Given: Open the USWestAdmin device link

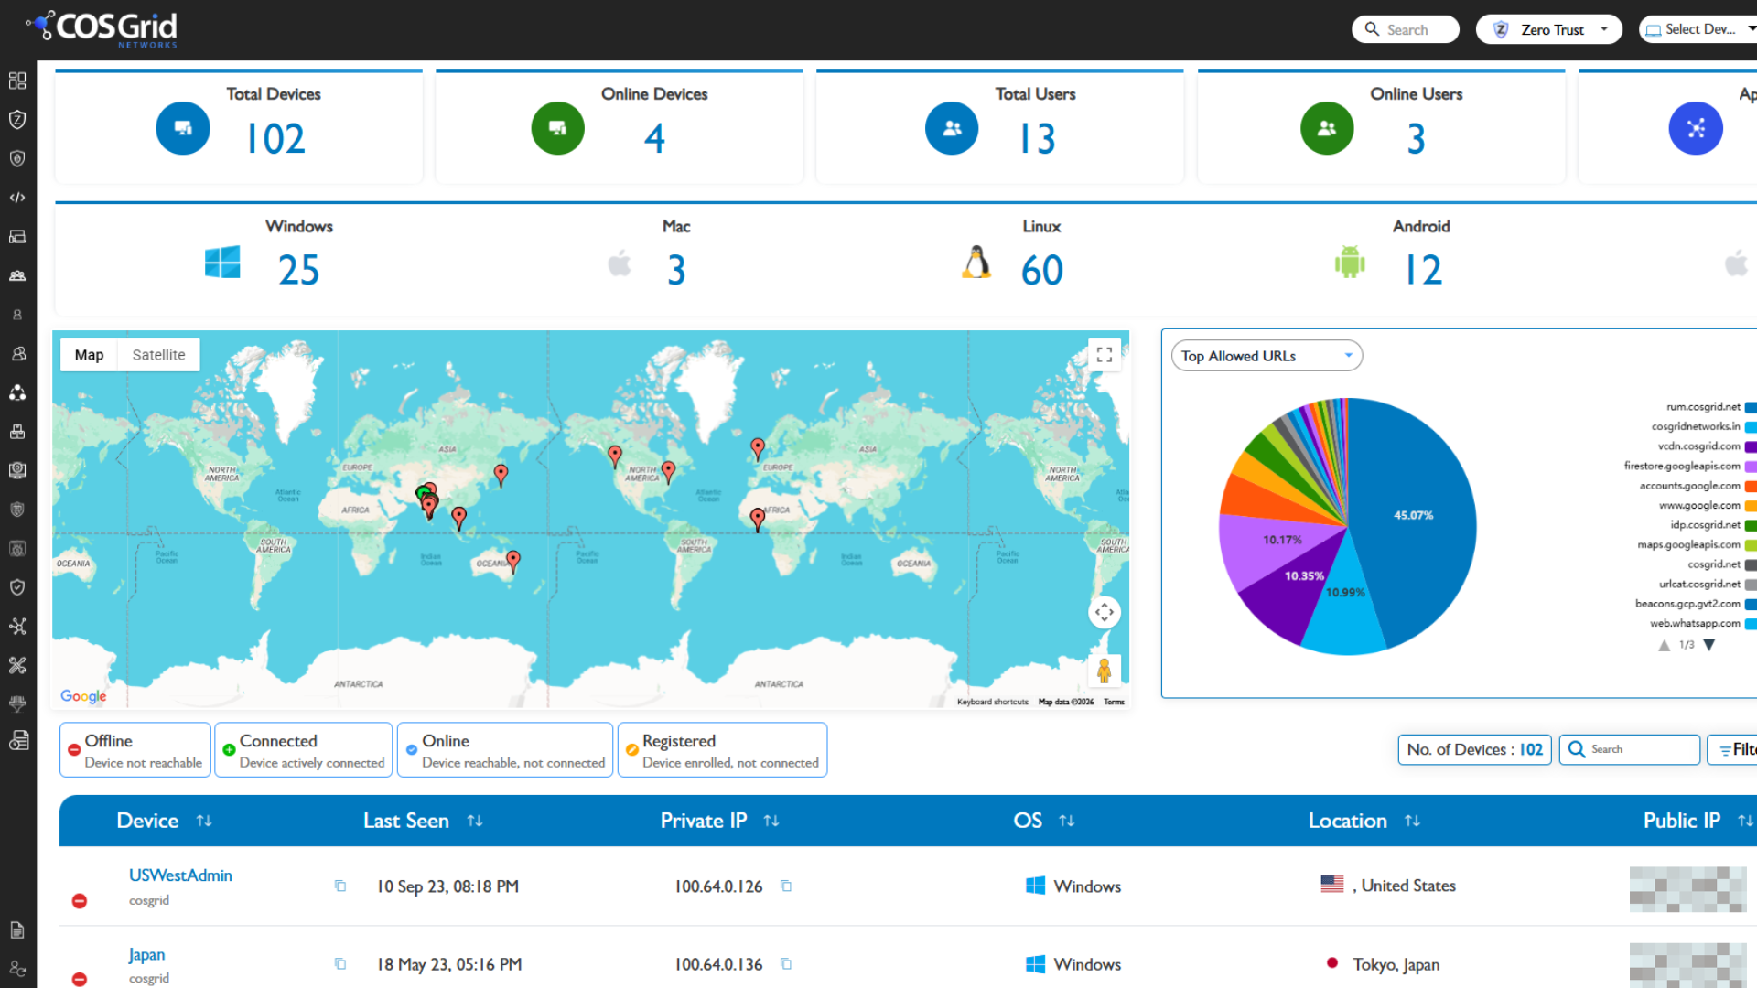Looking at the screenshot, I should pyautogui.click(x=180, y=875).
